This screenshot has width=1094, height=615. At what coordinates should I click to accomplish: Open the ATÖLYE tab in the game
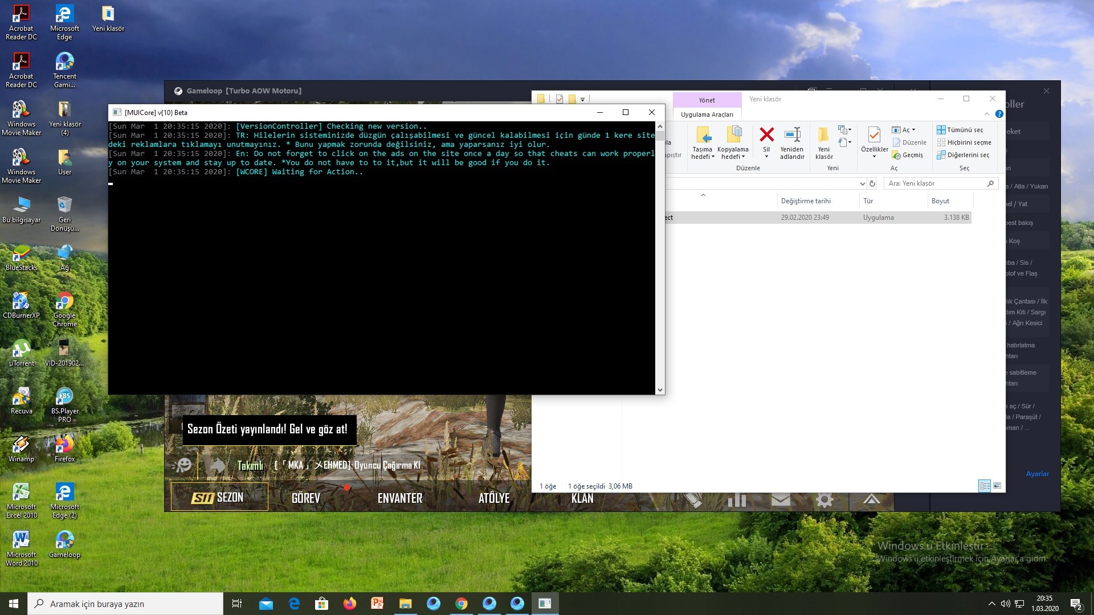click(494, 498)
